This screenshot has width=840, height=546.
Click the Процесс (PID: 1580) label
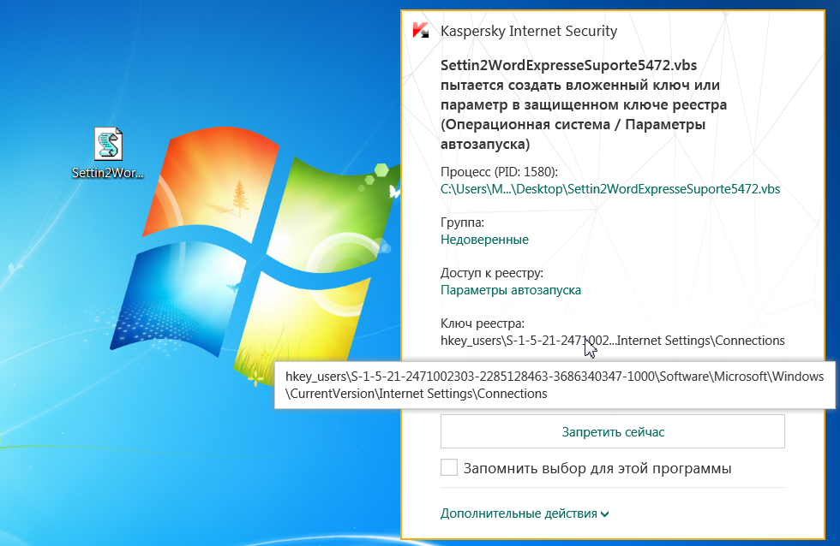point(499,172)
